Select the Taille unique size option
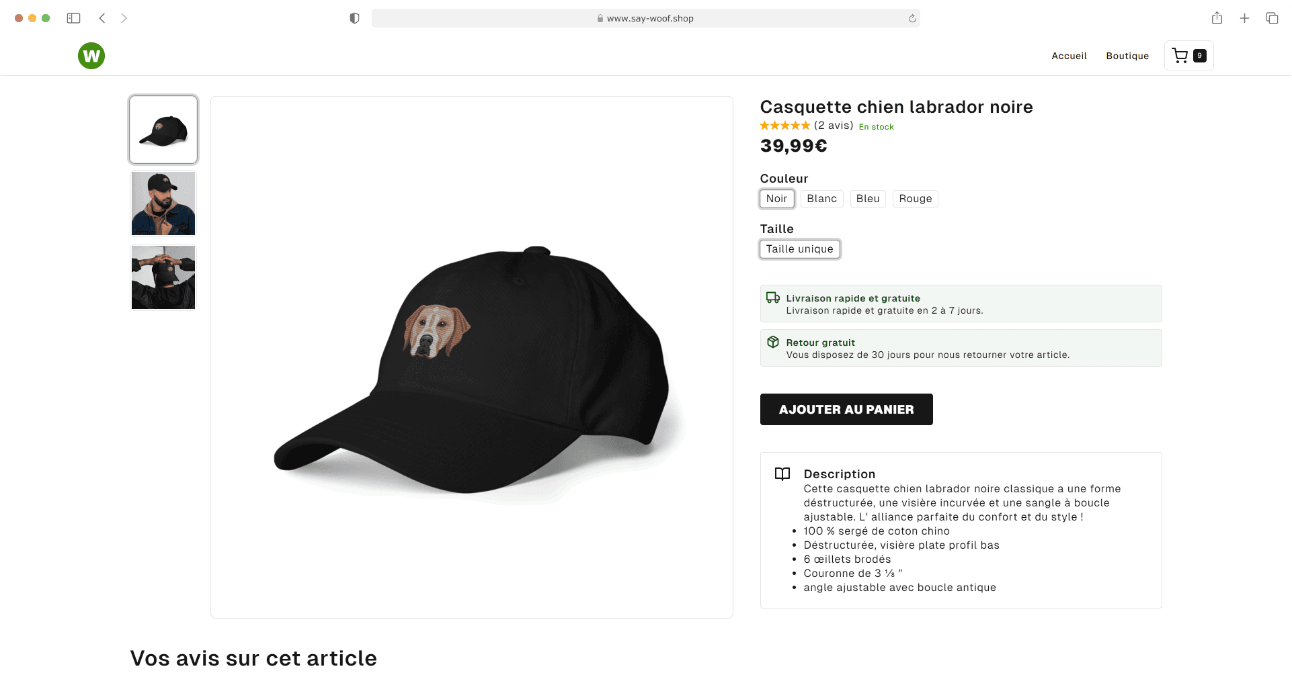Image resolution: width=1292 pixels, height=677 pixels. [x=799, y=249]
